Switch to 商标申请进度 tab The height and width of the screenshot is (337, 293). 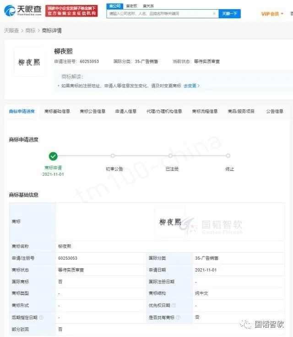pos(22,111)
